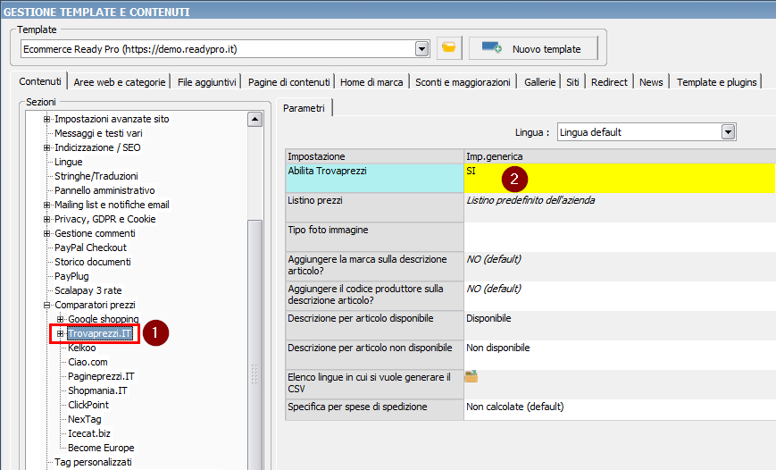Open the Template combo box dropdown arrow
The height and width of the screenshot is (470, 776).
click(422, 49)
